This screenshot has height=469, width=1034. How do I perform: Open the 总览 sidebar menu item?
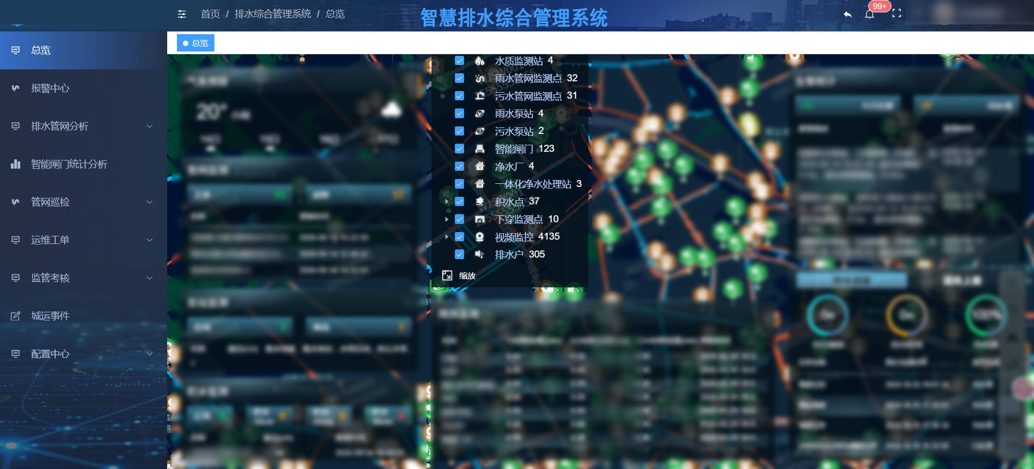pyautogui.click(x=83, y=50)
